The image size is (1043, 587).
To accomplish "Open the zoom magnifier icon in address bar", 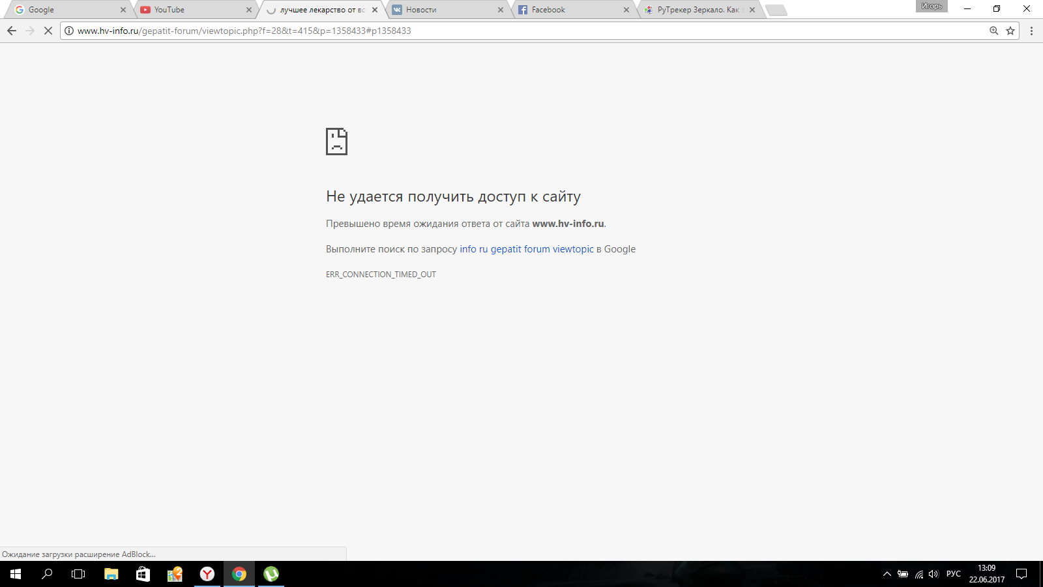I will coord(994,31).
